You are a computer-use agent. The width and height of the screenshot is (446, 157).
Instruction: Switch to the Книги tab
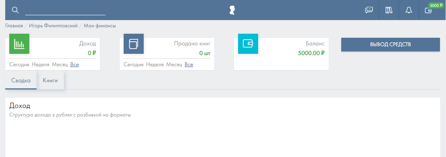[x=50, y=80]
